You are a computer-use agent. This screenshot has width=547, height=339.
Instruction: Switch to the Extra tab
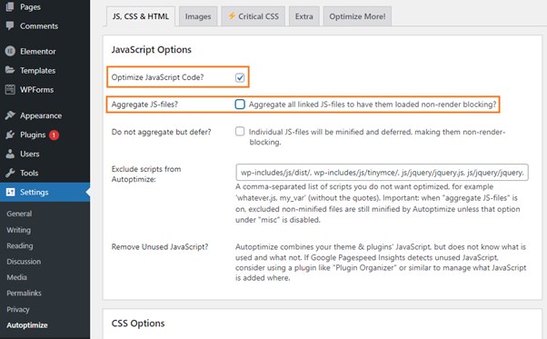tap(303, 16)
